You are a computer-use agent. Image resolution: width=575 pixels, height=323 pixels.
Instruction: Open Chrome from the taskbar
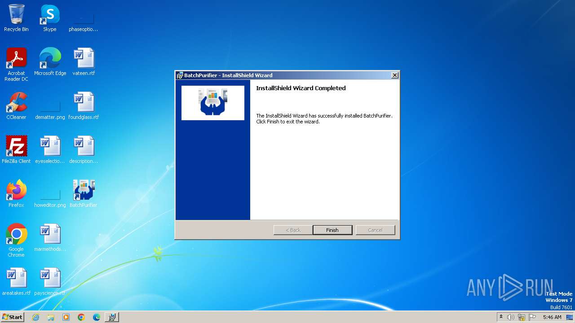tap(81, 317)
